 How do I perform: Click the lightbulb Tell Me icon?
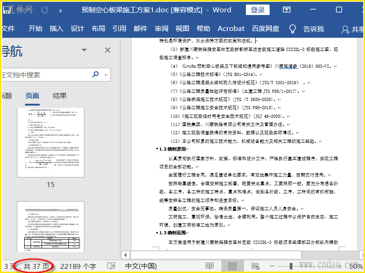292,29
